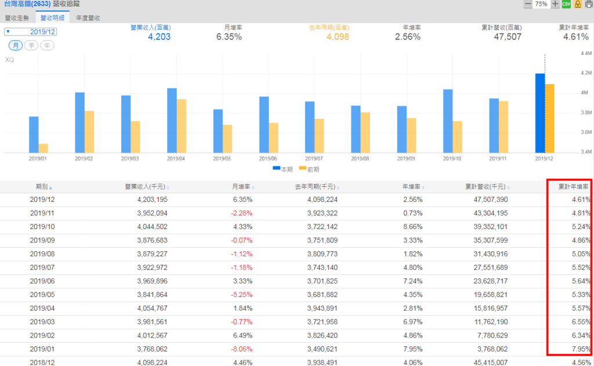Click the 6.97% yearly growth cell
Viewport: 594px width, 366px height.
(413, 322)
